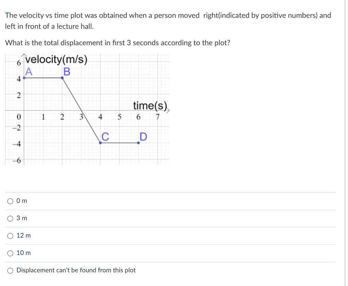Click the number 7 on the time axis
Viewport: 348px width, 286px height.
click(x=157, y=117)
